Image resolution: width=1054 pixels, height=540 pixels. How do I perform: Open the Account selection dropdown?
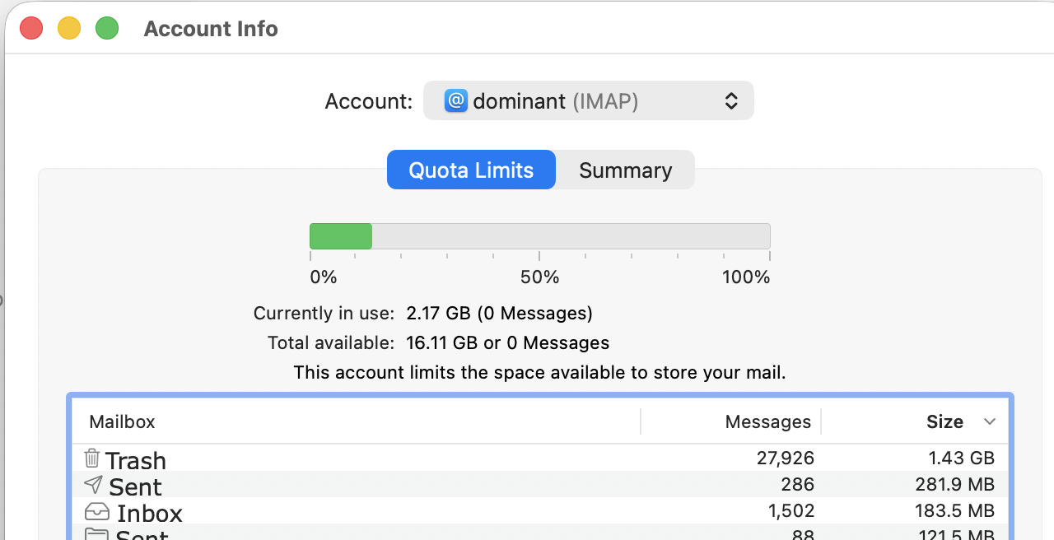588,100
